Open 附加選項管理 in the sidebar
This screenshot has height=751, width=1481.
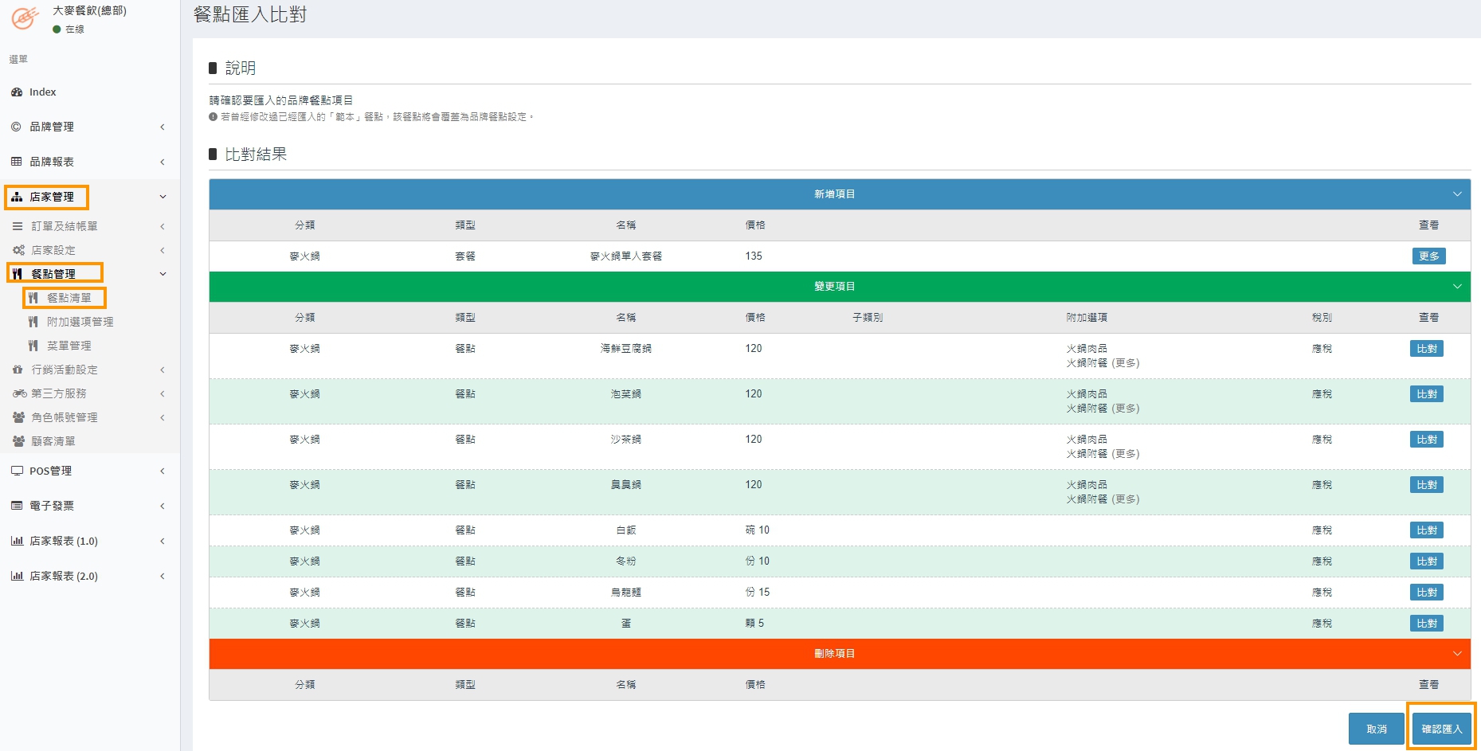[x=80, y=322]
